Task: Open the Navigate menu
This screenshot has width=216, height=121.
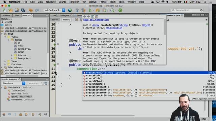Action: (x=51, y=2)
